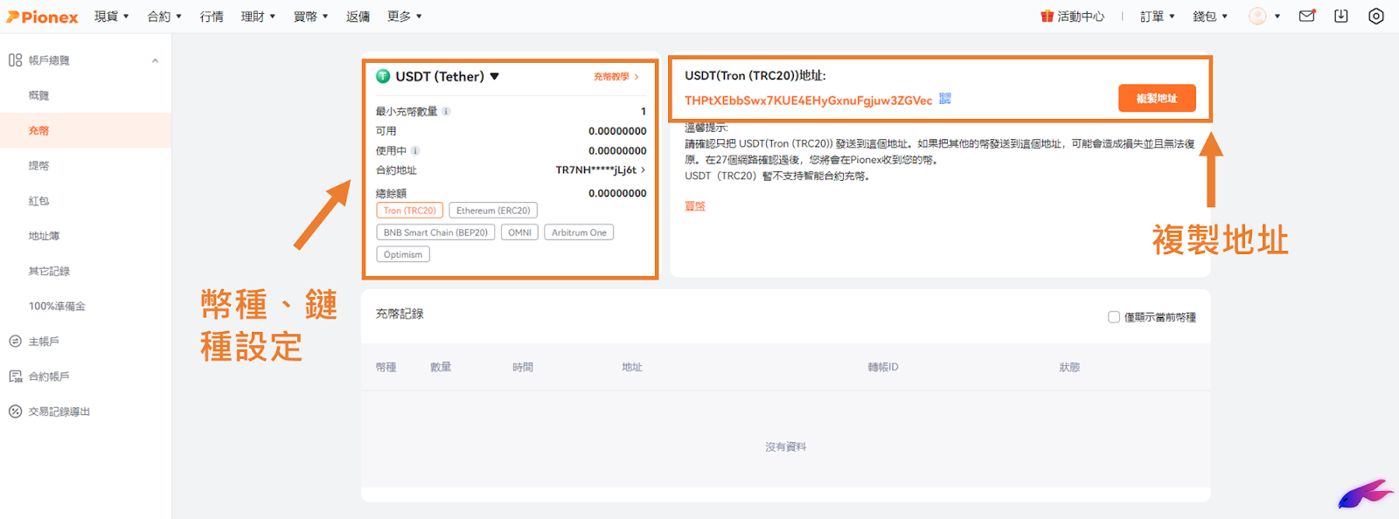The image size is (1399, 519).
Task: Open 其它記錄 in the sidebar
Action: point(49,271)
